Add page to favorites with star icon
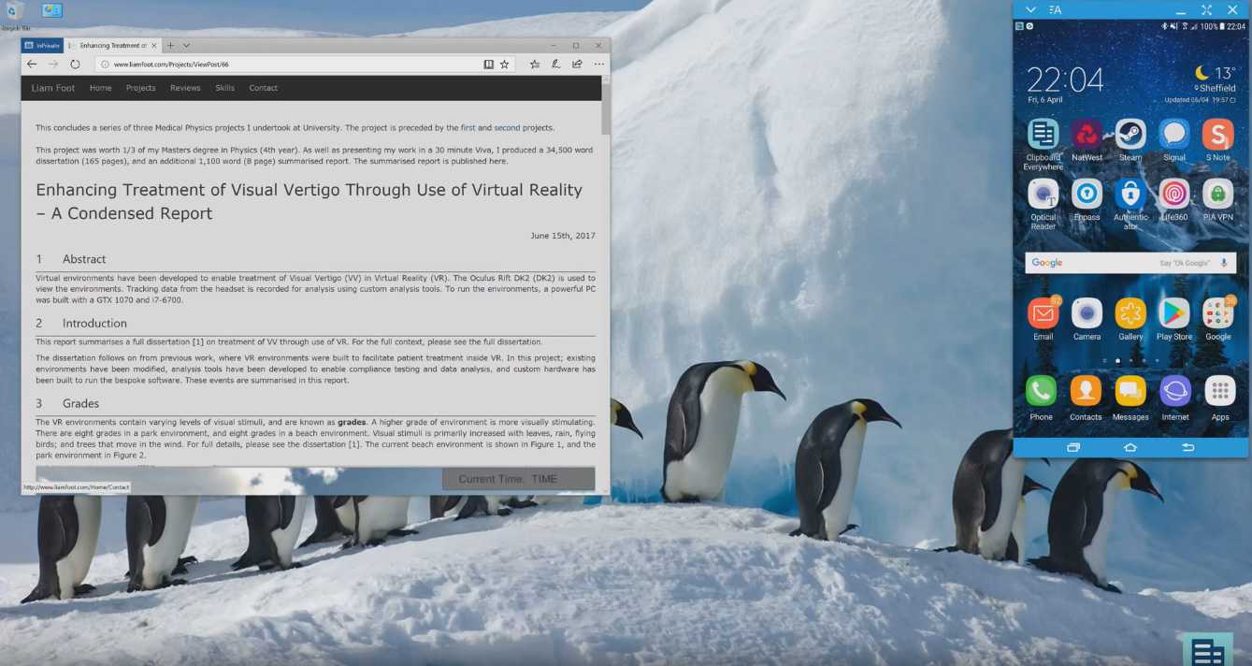This screenshot has width=1252, height=666. (505, 65)
